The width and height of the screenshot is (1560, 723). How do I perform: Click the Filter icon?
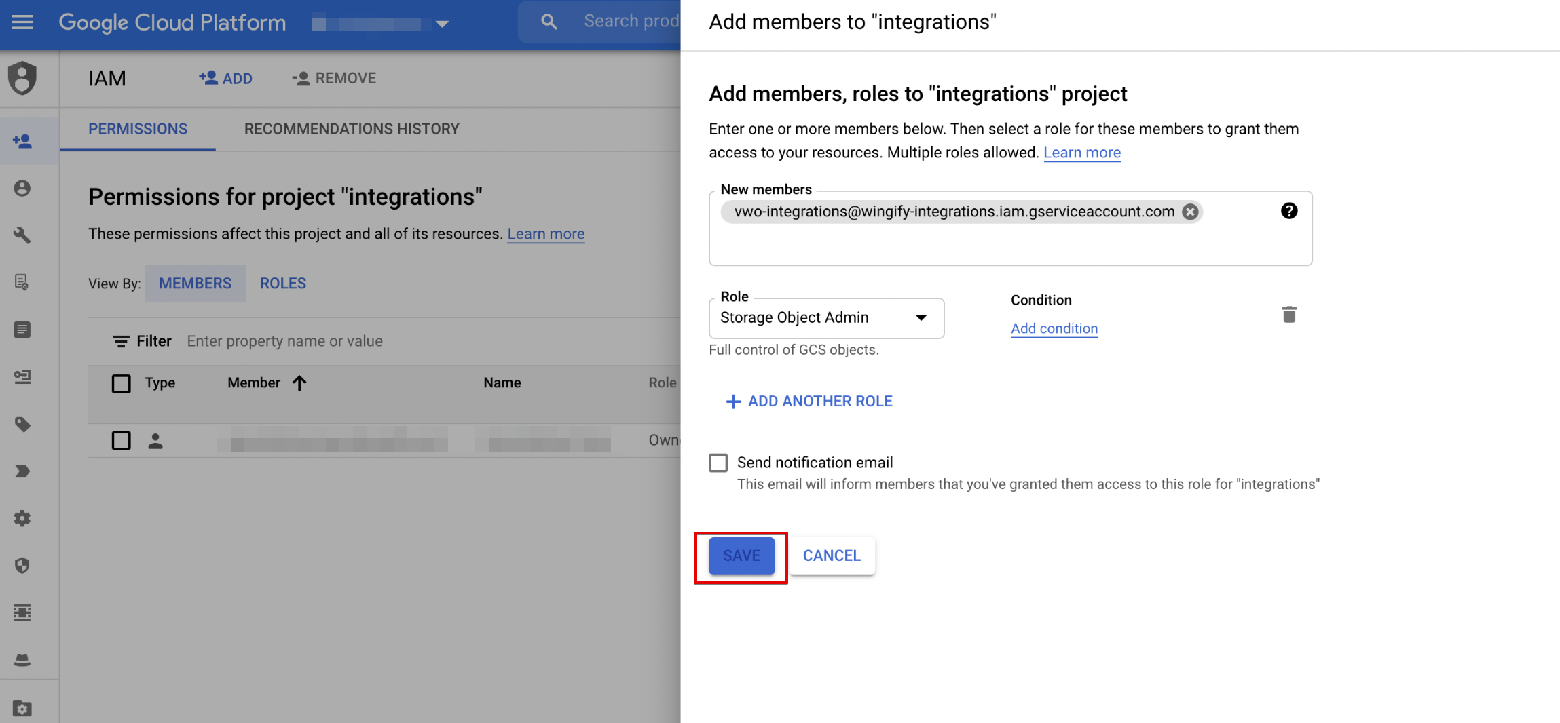click(x=121, y=341)
